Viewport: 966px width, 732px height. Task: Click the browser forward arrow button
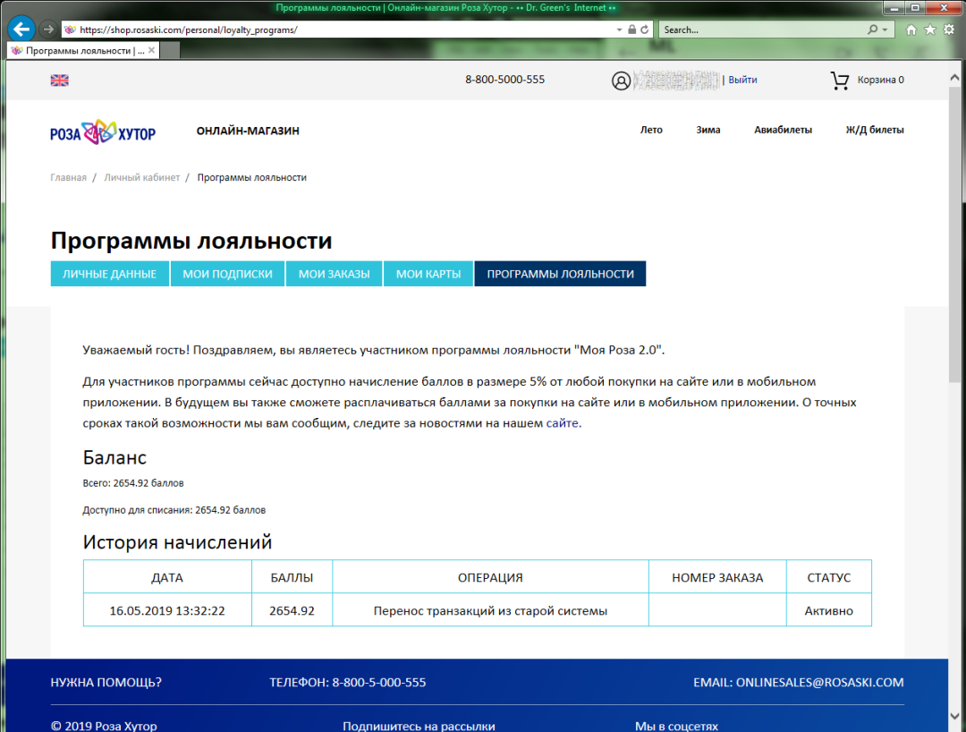pyautogui.click(x=48, y=30)
